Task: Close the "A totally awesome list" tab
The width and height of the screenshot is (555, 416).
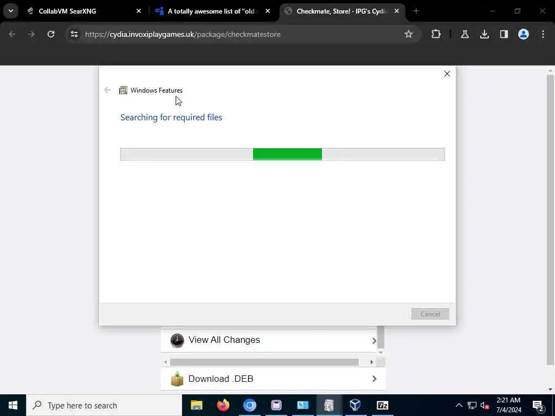Action: tap(268, 11)
